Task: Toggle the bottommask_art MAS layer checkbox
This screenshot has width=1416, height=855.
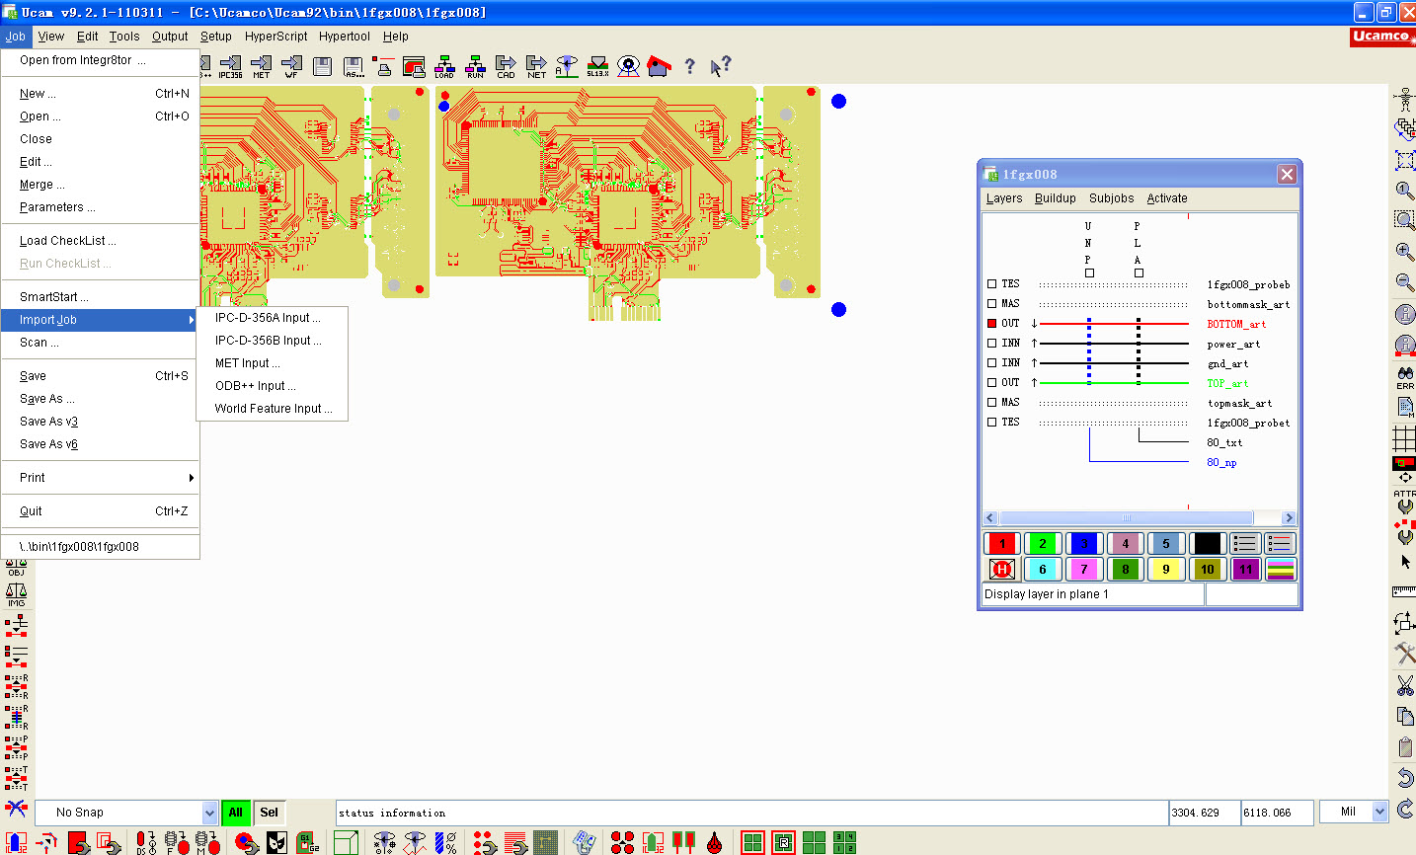Action: coord(992,303)
